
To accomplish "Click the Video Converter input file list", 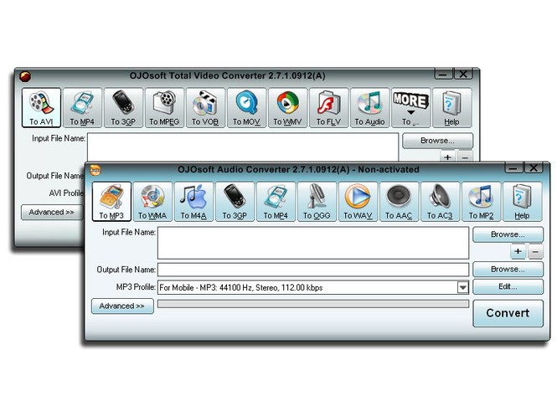I will click(243, 147).
